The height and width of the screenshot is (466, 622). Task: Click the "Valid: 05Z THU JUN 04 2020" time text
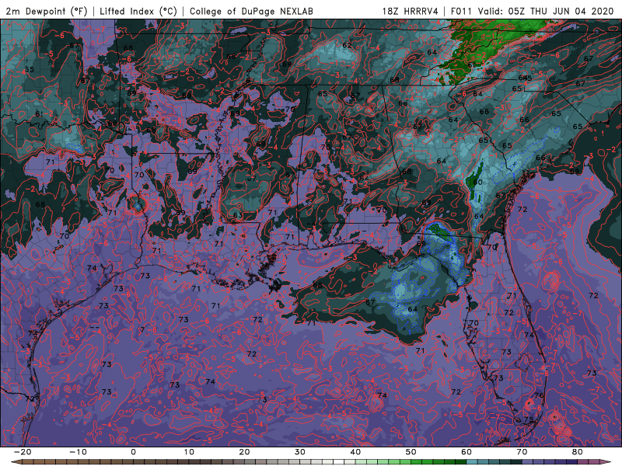pos(546,12)
